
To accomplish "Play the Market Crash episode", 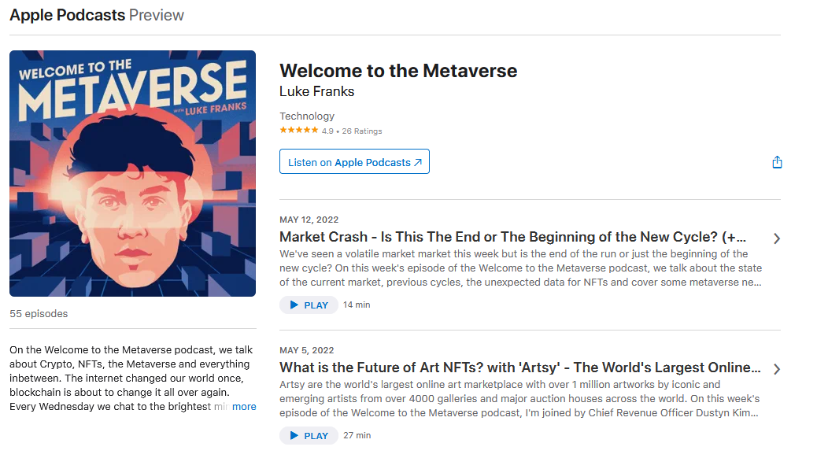I will [x=309, y=305].
